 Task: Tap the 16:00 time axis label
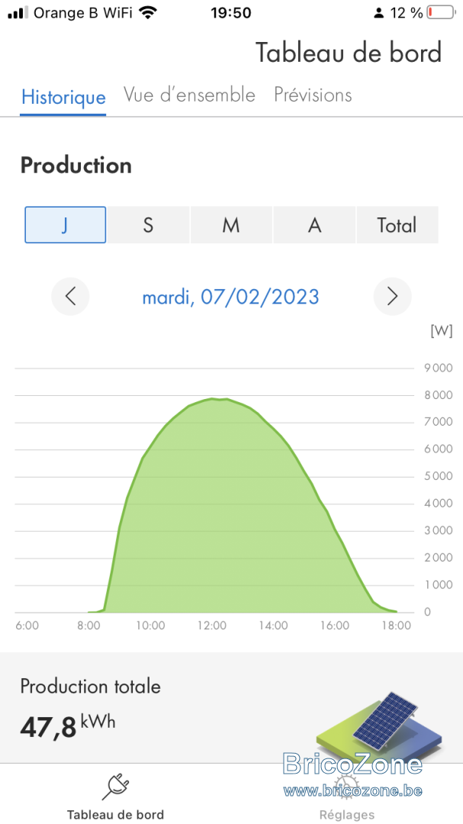tap(336, 626)
